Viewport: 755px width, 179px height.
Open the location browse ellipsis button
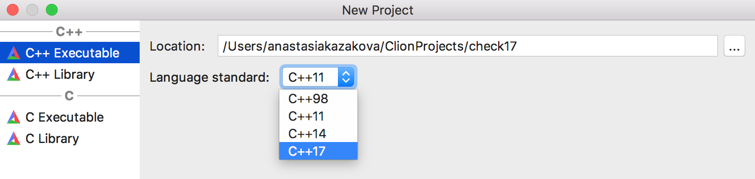pyautogui.click(x=734, y=46)
